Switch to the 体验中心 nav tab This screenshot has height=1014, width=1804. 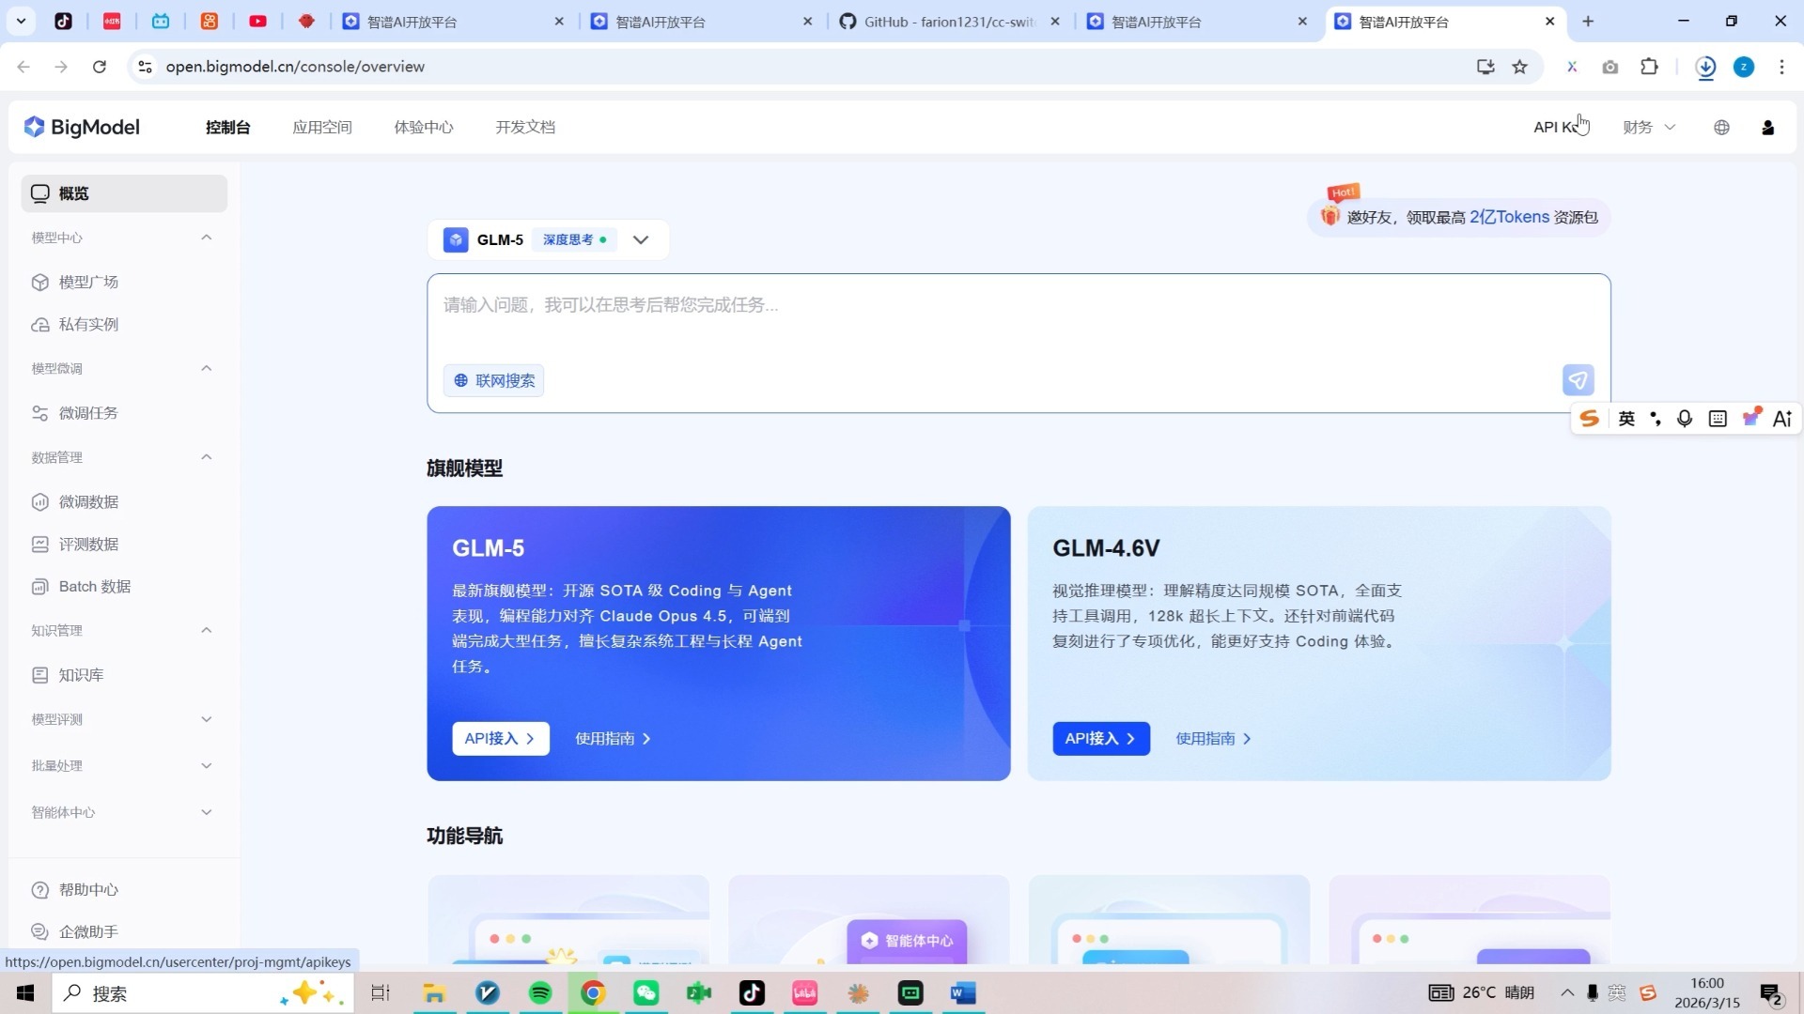(x=423, y=127)
